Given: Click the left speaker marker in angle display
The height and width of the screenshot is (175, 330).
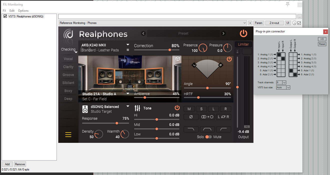Looking at the screenshot, I should tap(194, 65).
